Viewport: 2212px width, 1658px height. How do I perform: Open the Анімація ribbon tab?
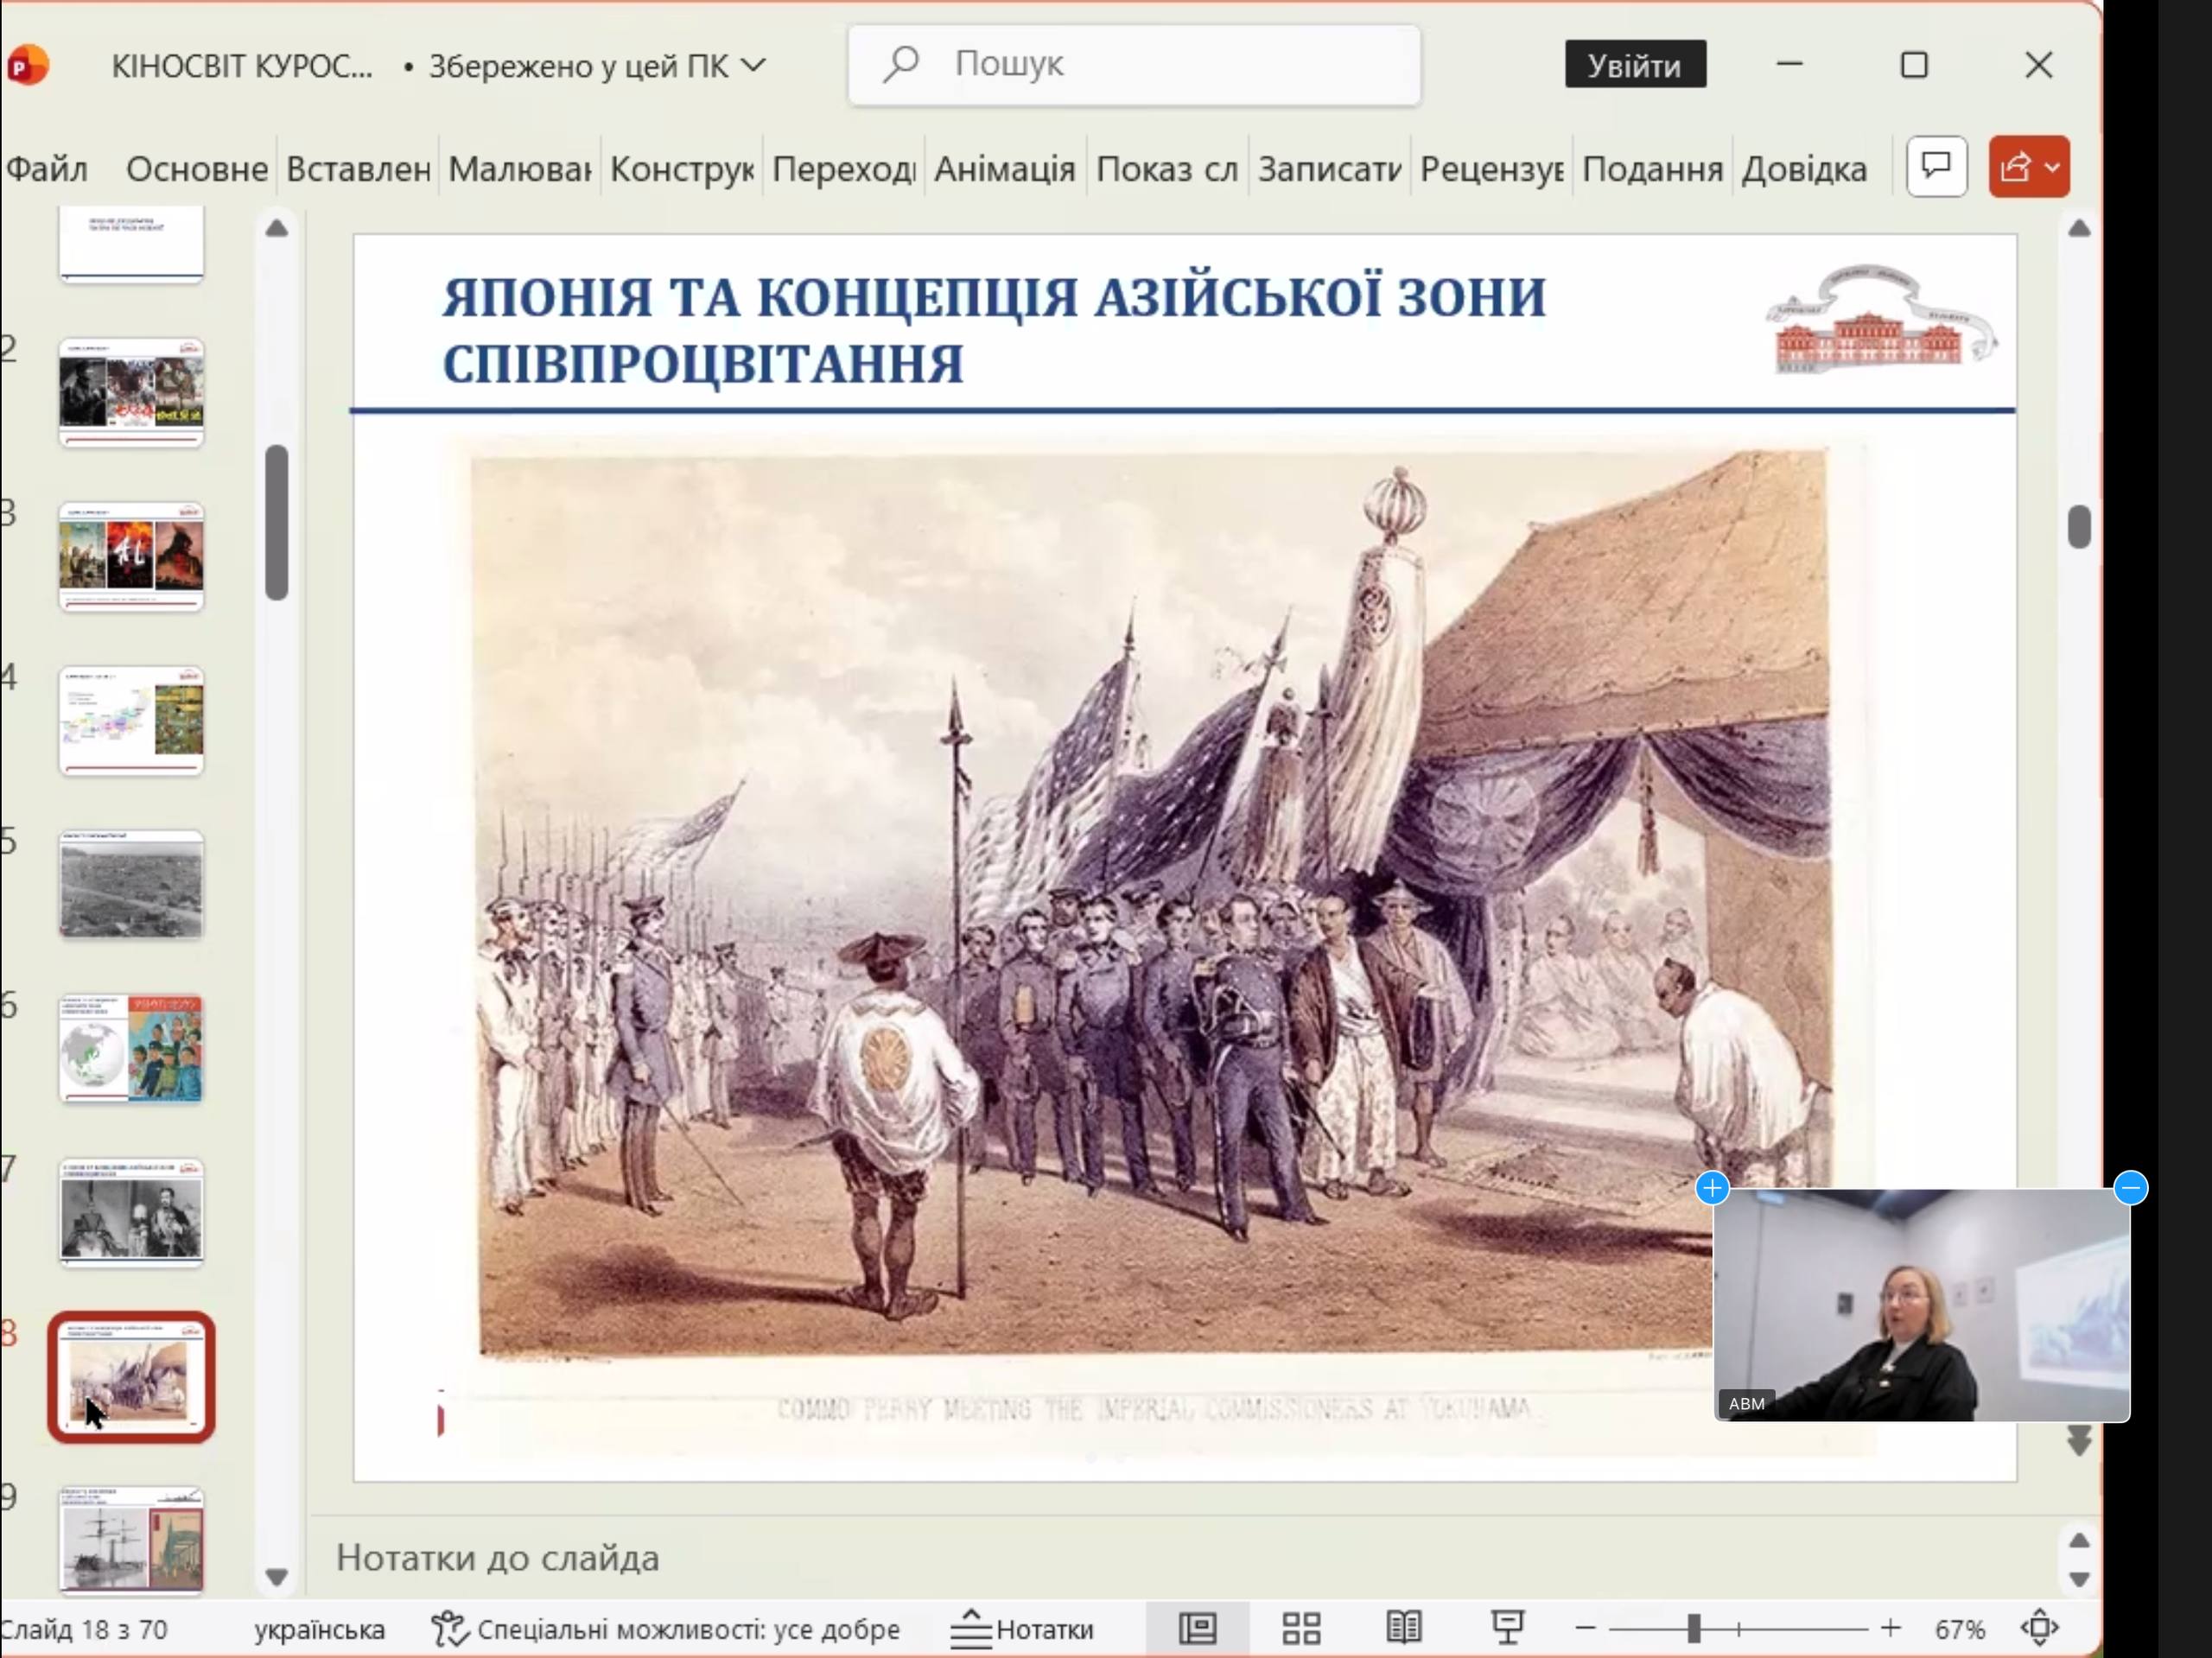pos(1004,169)
